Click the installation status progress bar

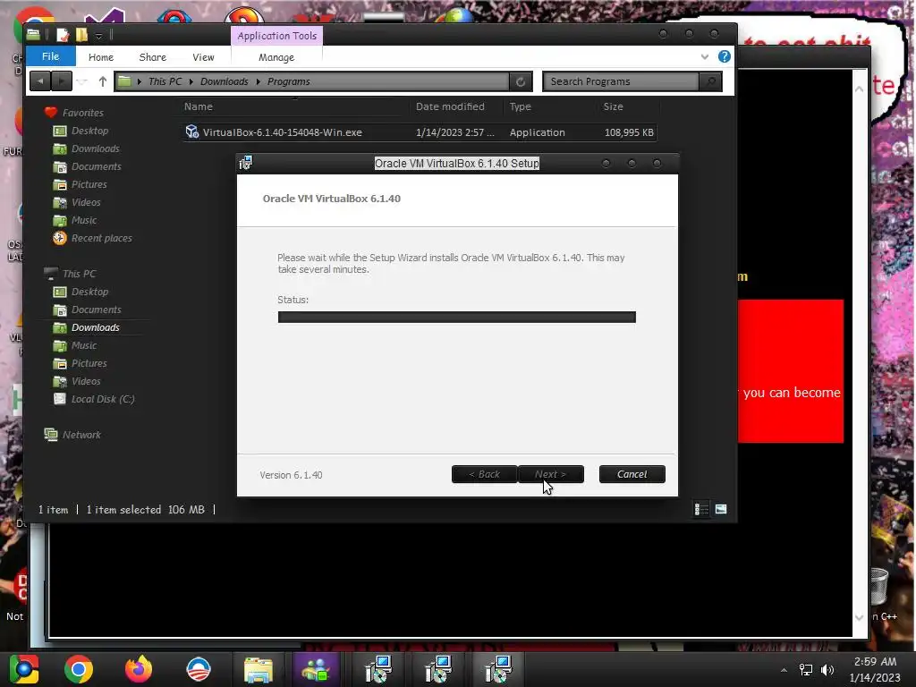point(457,318)
